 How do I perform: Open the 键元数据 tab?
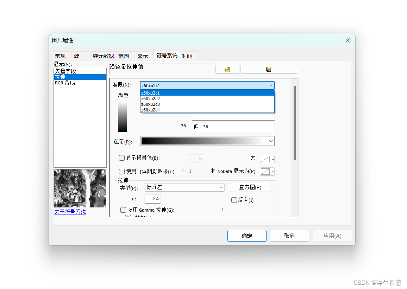(x=103, y=56)
